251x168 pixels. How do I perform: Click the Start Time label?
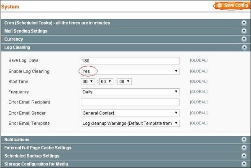[x=18, y=82]
